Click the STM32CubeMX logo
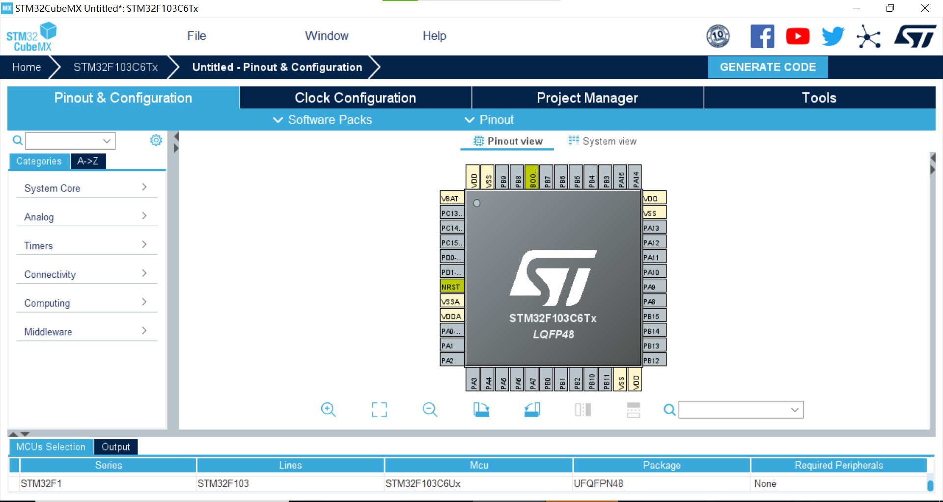 31,37
